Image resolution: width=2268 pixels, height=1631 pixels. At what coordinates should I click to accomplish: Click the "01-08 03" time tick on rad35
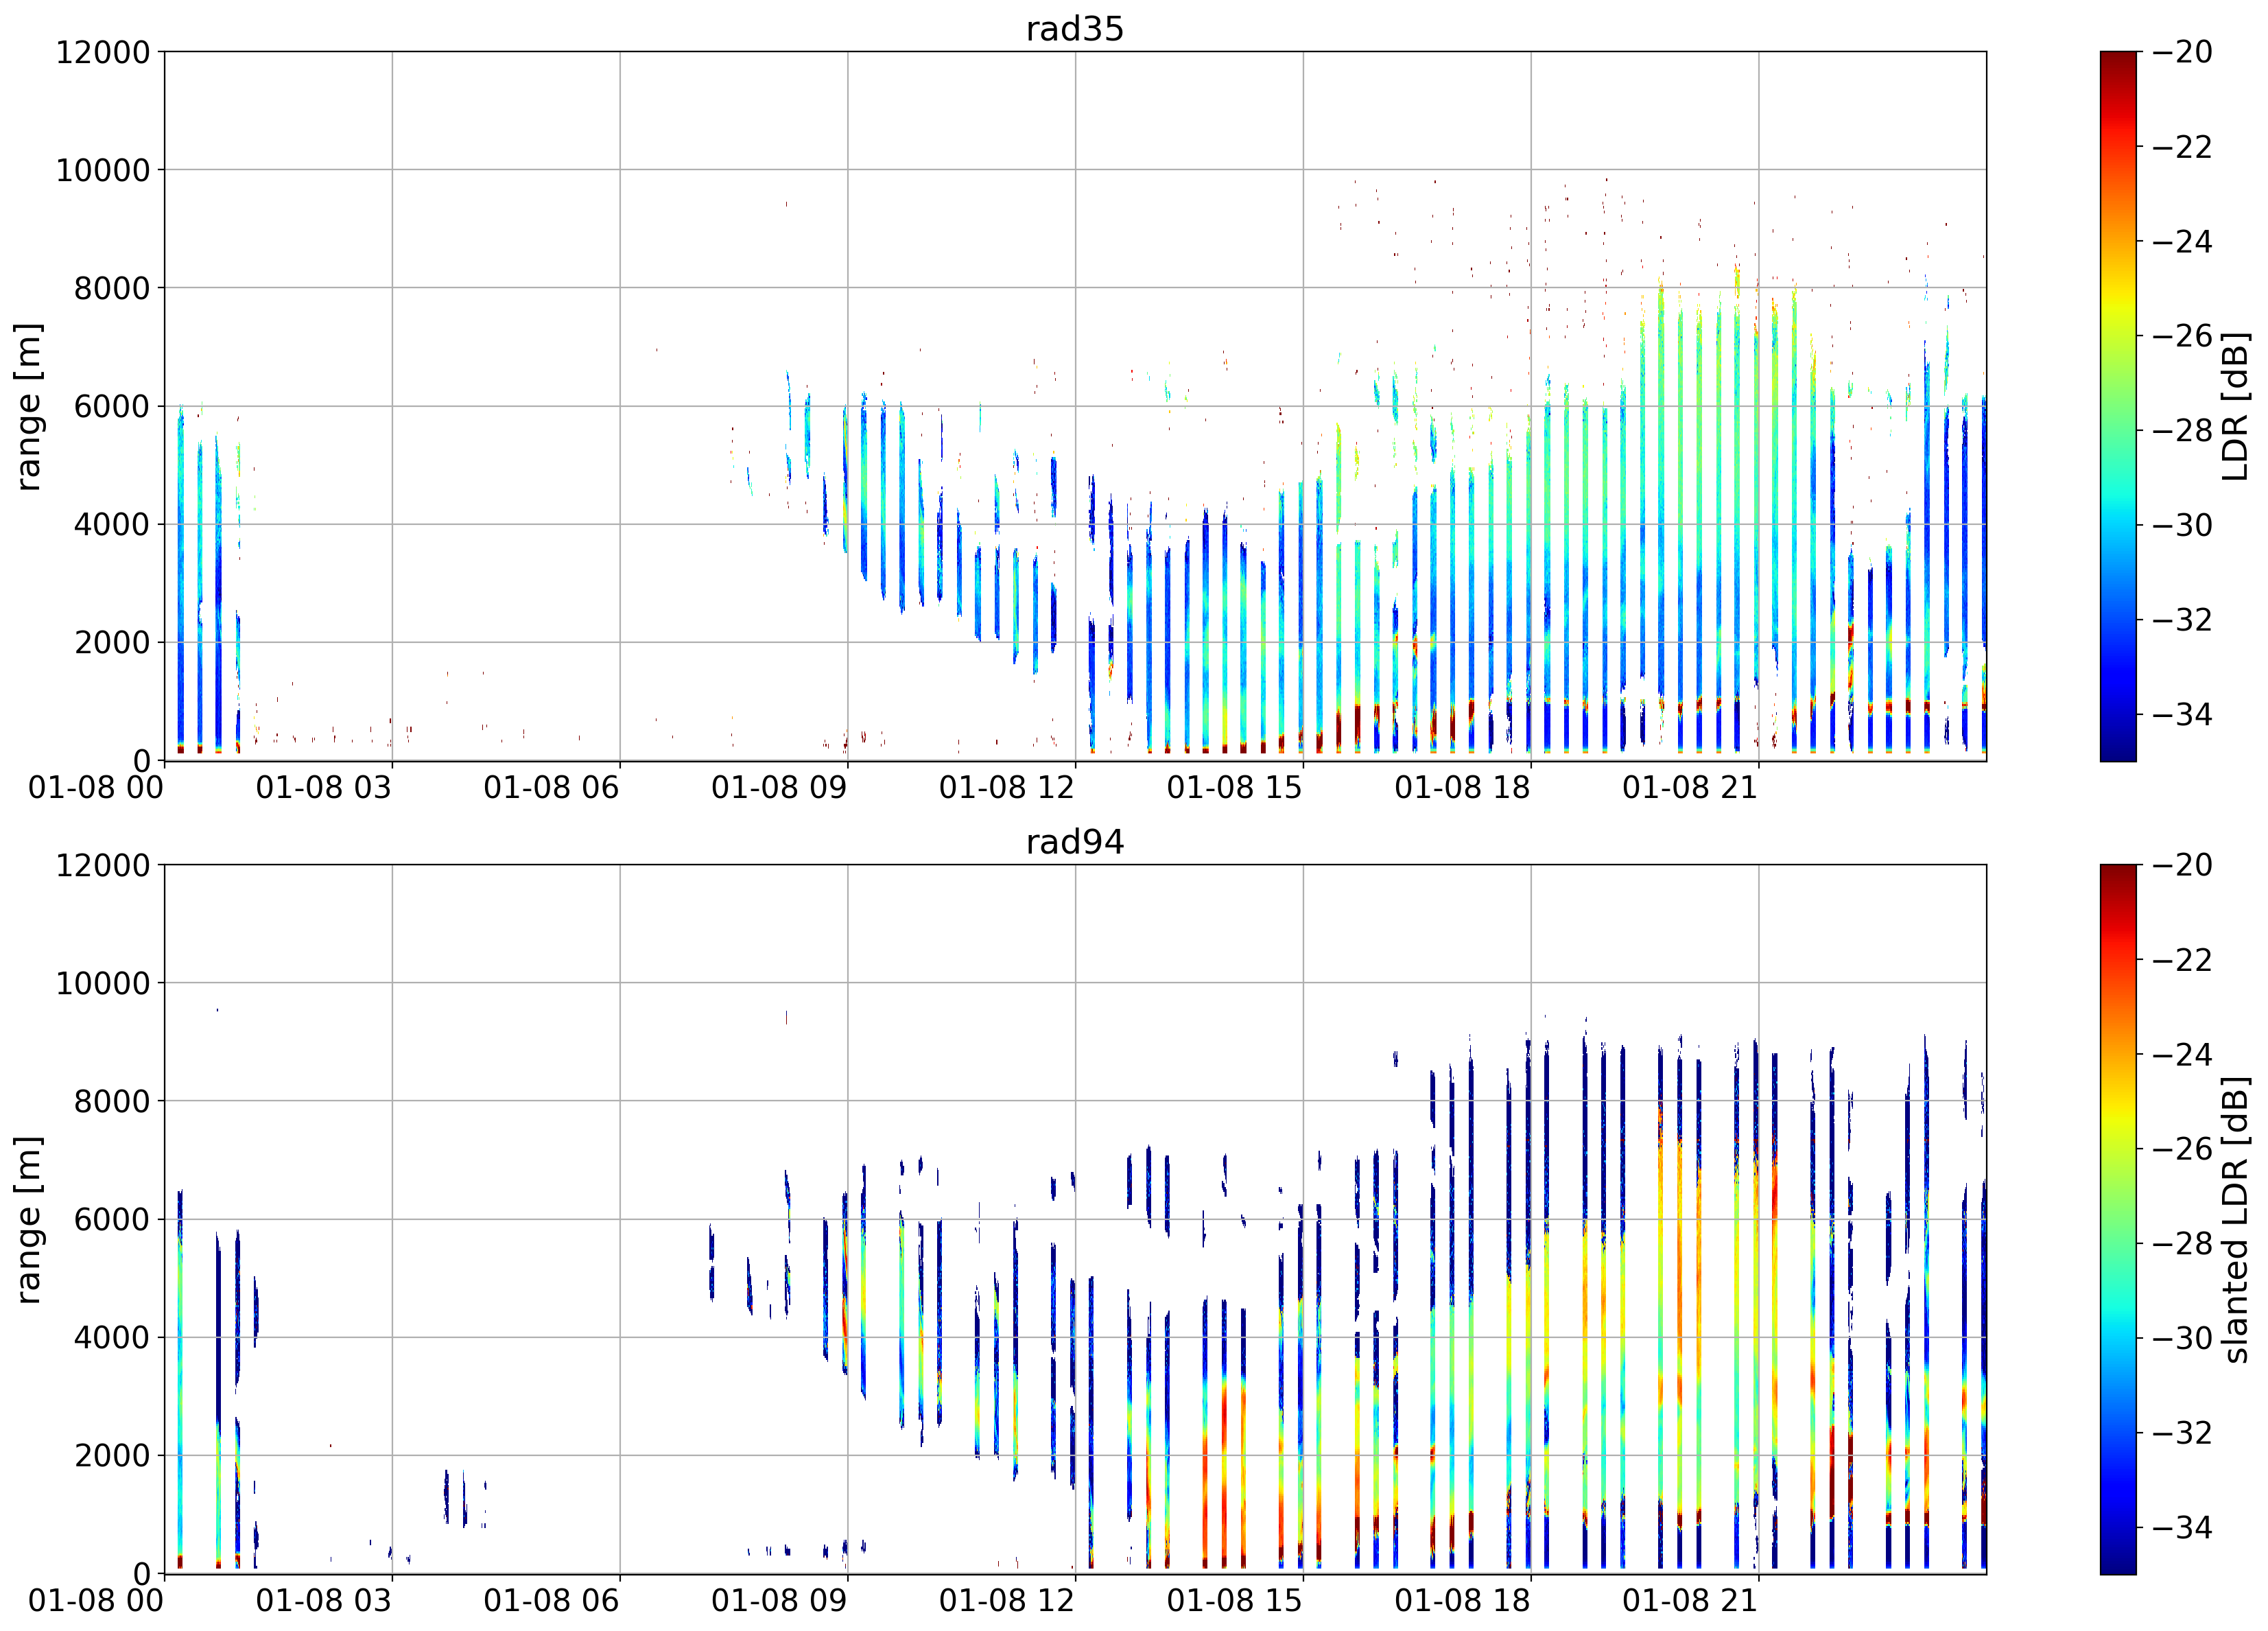click(x=324, y=788)
